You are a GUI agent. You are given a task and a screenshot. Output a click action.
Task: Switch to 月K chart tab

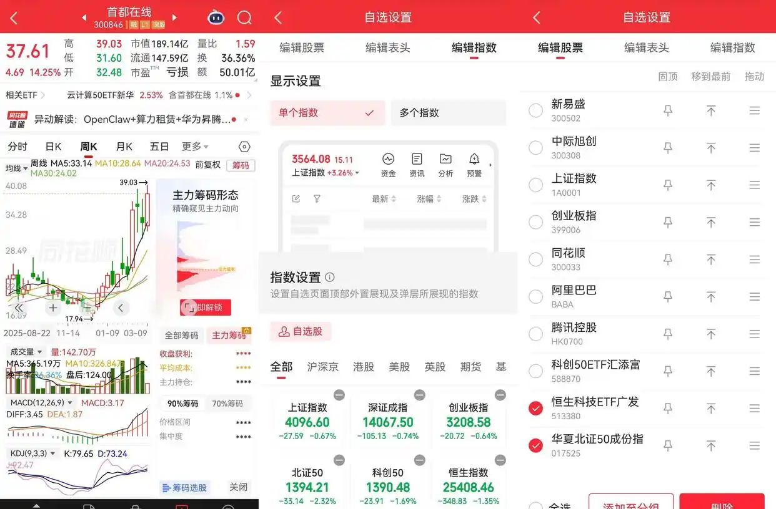click(124, 147)
